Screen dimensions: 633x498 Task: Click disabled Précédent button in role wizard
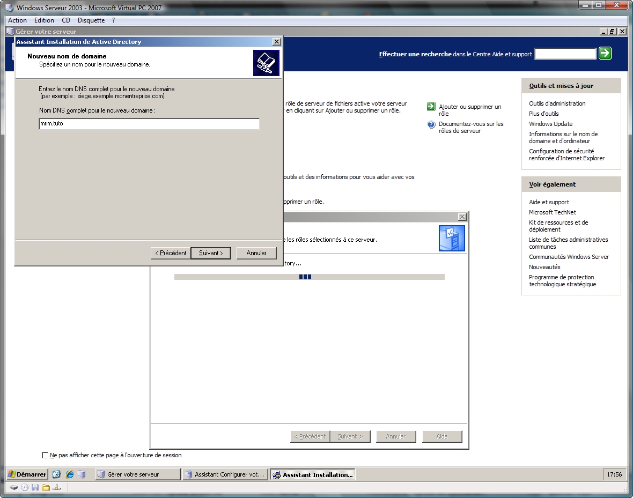point(310,437)
